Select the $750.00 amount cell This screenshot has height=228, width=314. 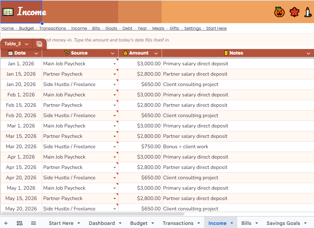(140, 146)
